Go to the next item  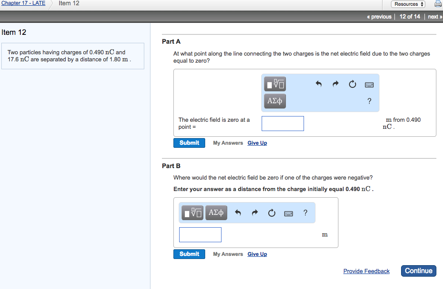[434, 17]
